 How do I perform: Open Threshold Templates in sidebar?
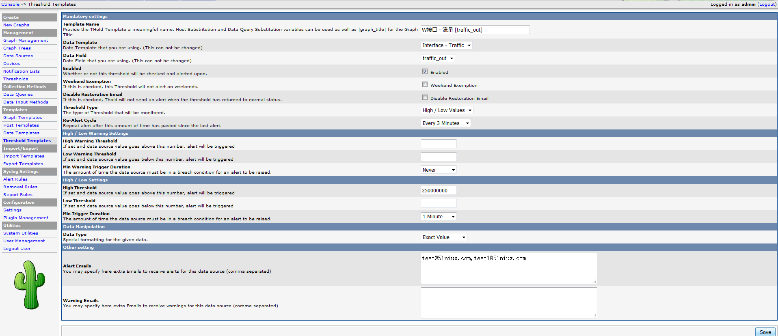click(x=27, y=141)
